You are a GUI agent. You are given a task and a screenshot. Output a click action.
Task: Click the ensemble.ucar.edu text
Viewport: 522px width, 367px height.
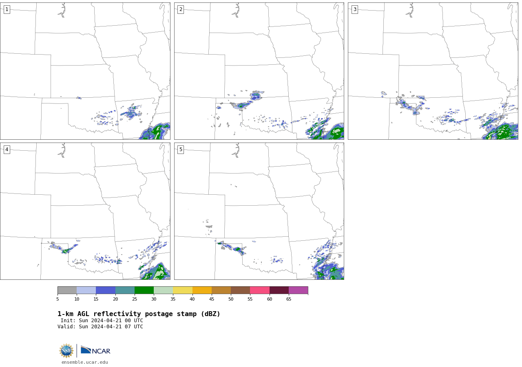pyautogui.click(x=85, y=363)
